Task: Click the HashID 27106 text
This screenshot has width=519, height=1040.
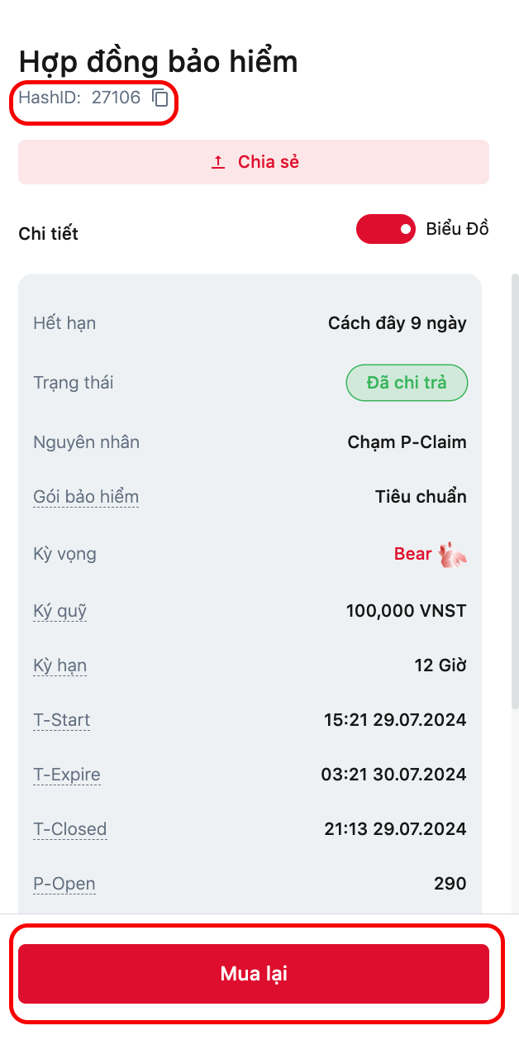Action: 79,98
